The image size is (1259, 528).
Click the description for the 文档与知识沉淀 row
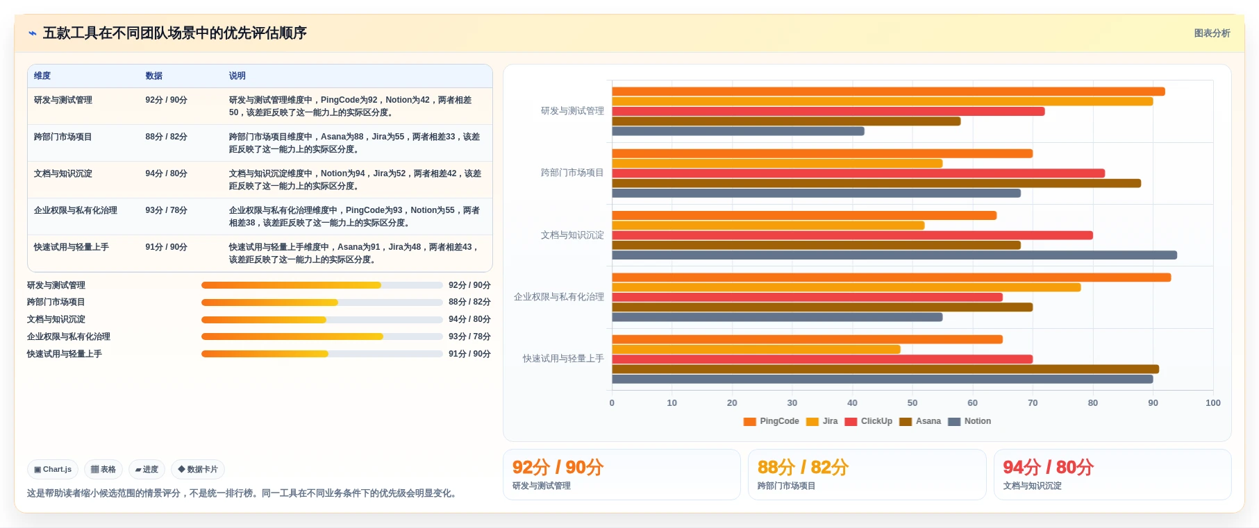355,180
